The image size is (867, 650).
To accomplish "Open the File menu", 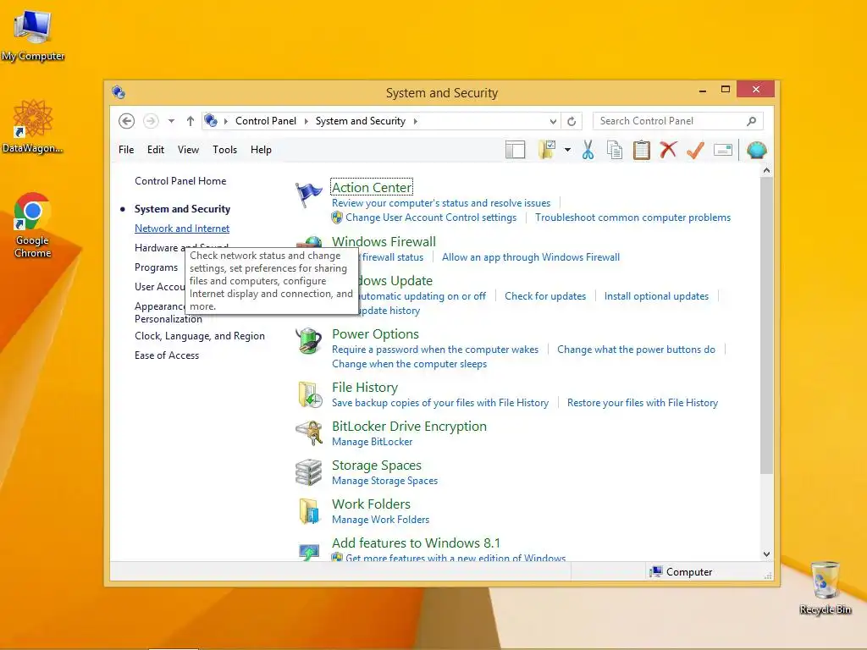I will click(x=126, y=150).
